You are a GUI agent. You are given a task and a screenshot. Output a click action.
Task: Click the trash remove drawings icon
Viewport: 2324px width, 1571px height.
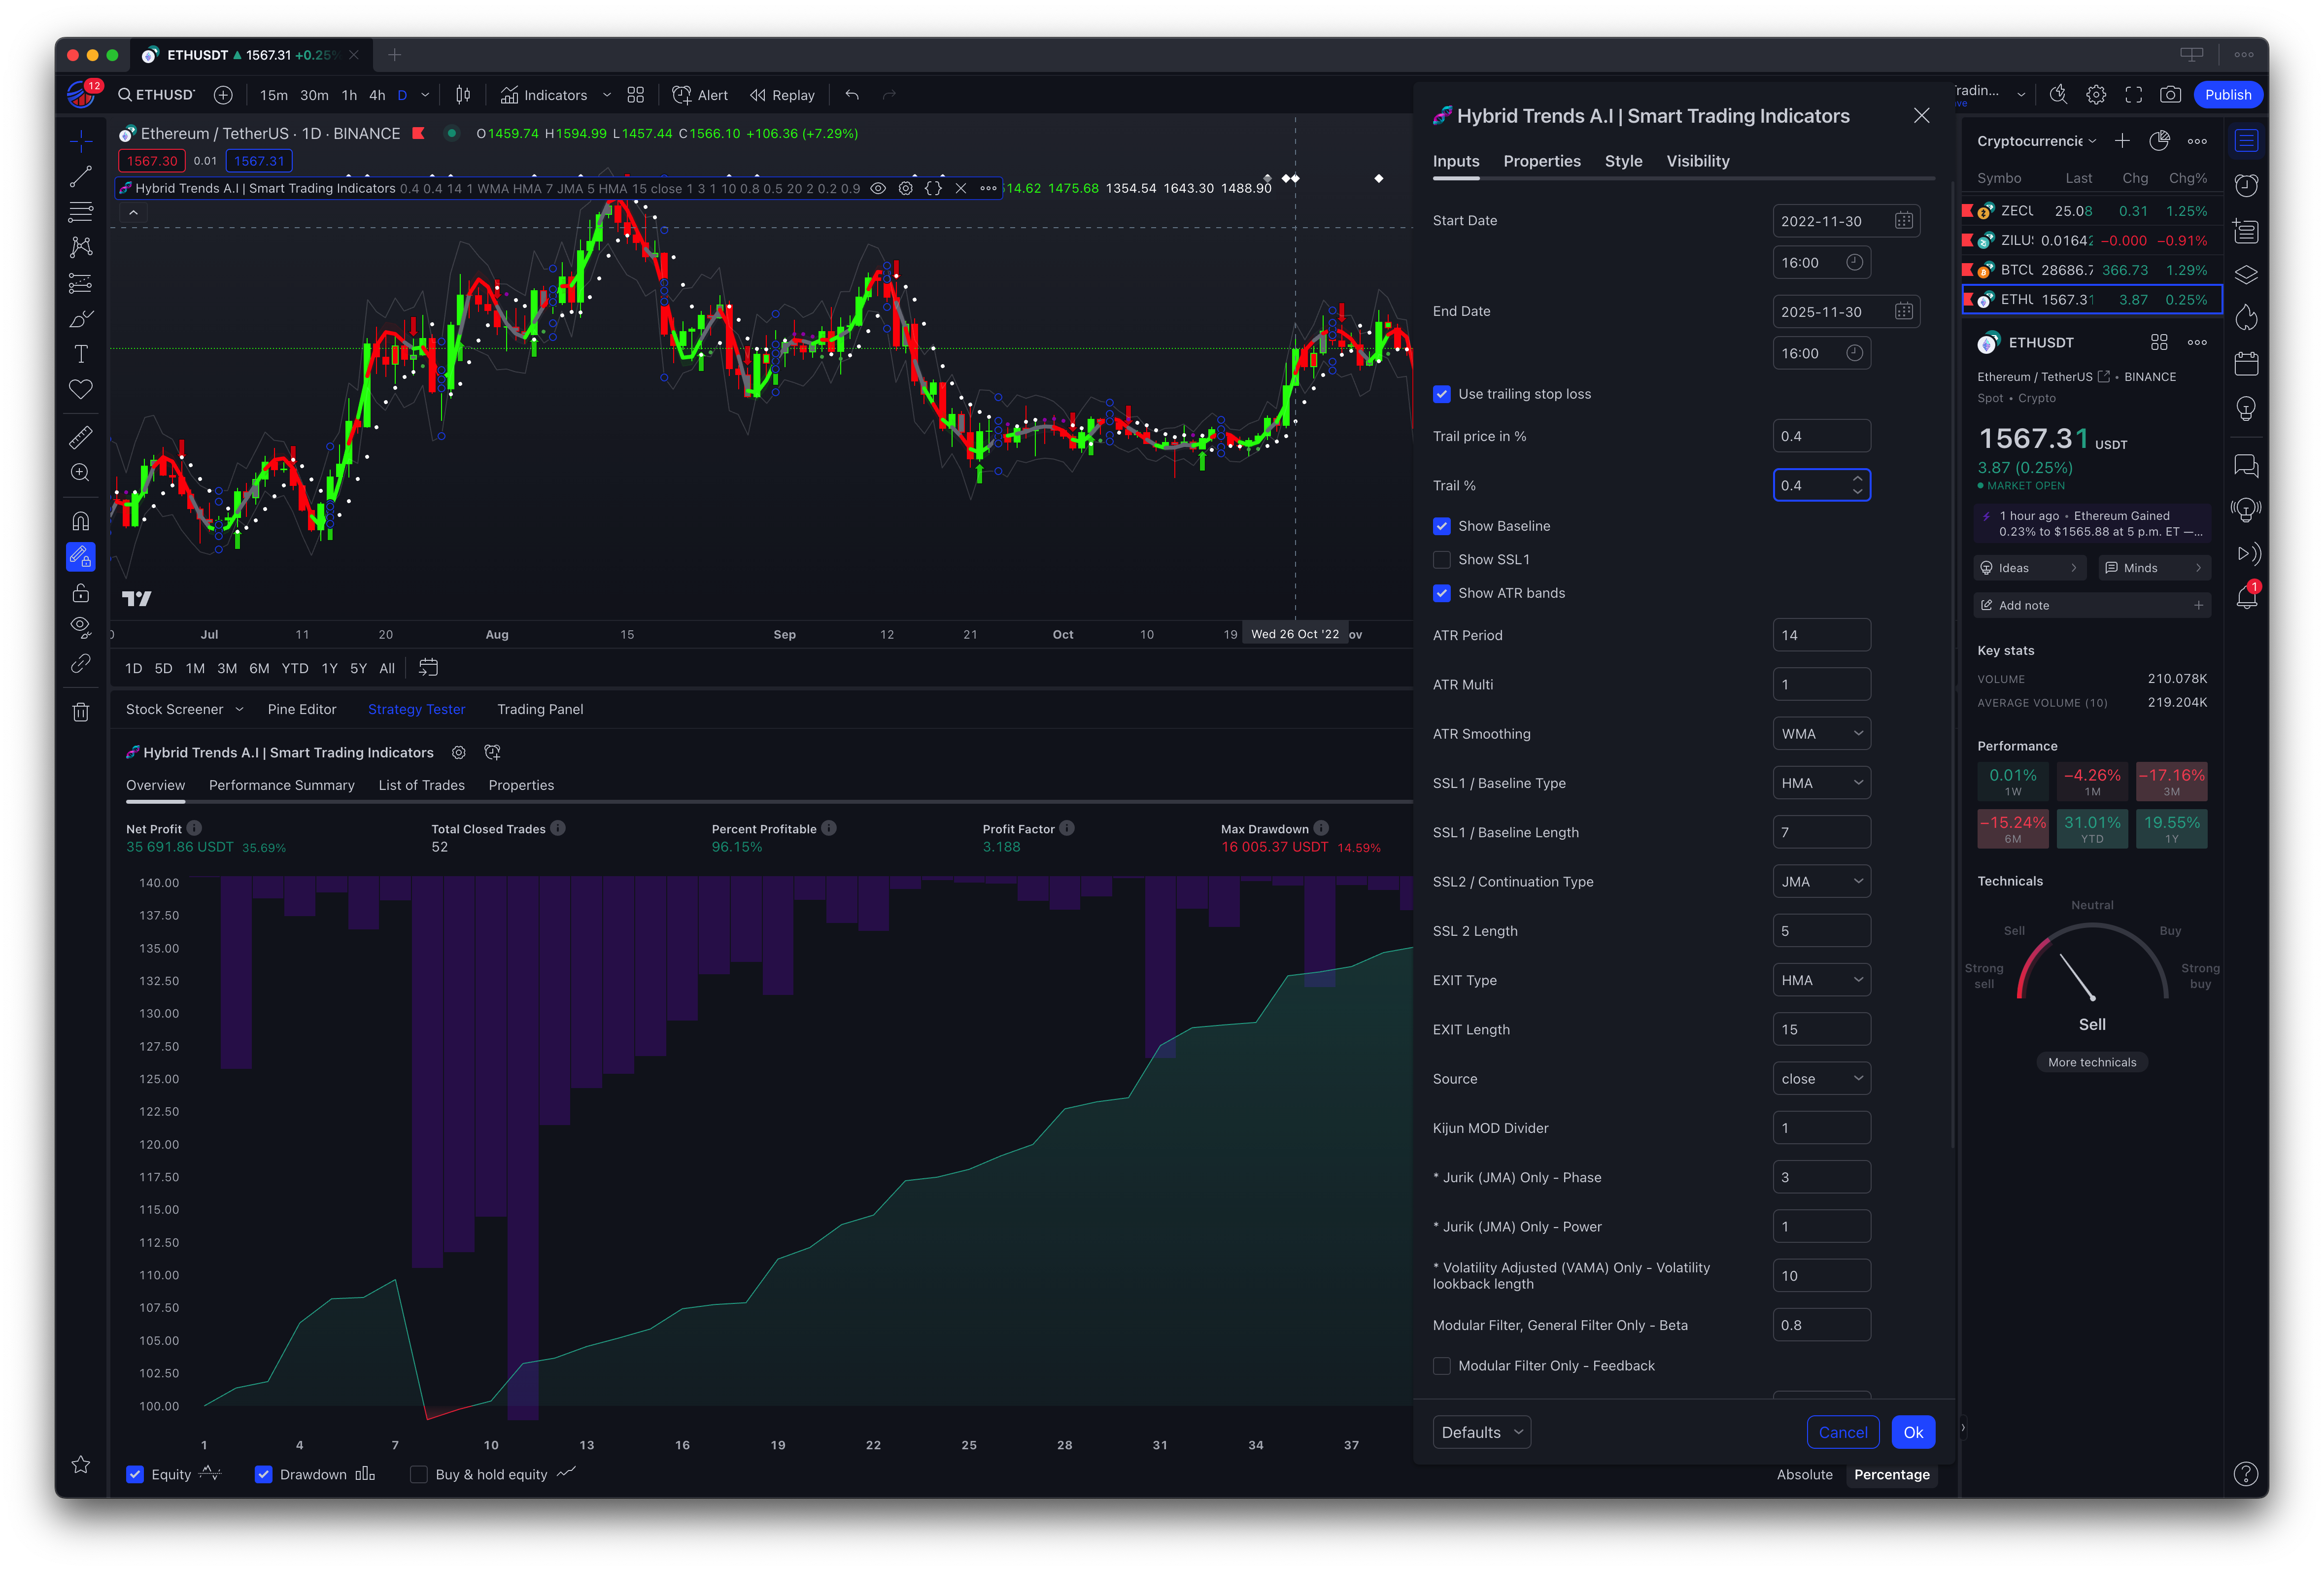click(81, 712)
